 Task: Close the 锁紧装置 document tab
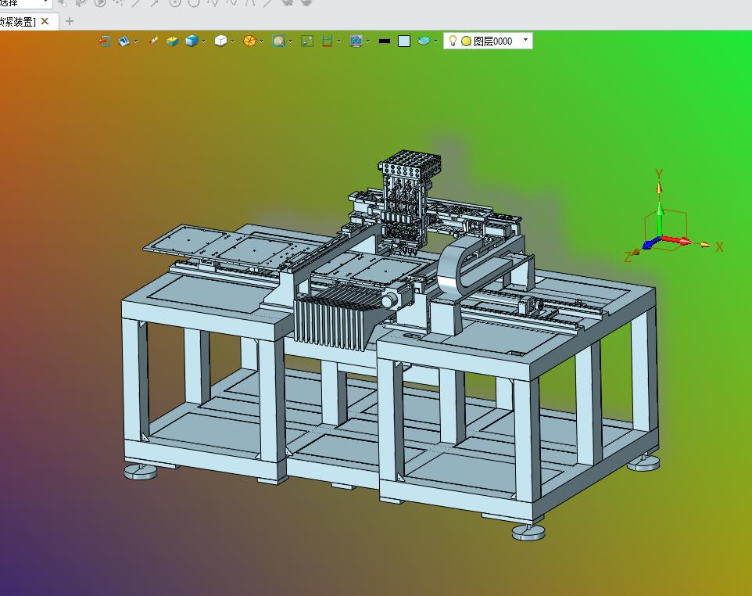(45, 21)
